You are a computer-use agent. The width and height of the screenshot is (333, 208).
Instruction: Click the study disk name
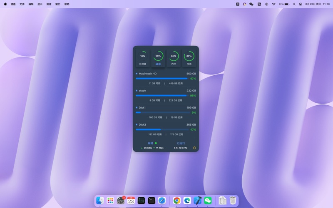(x=142, y=91)
